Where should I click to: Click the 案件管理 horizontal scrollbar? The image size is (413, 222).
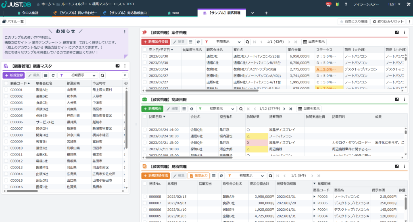[202, 91]
